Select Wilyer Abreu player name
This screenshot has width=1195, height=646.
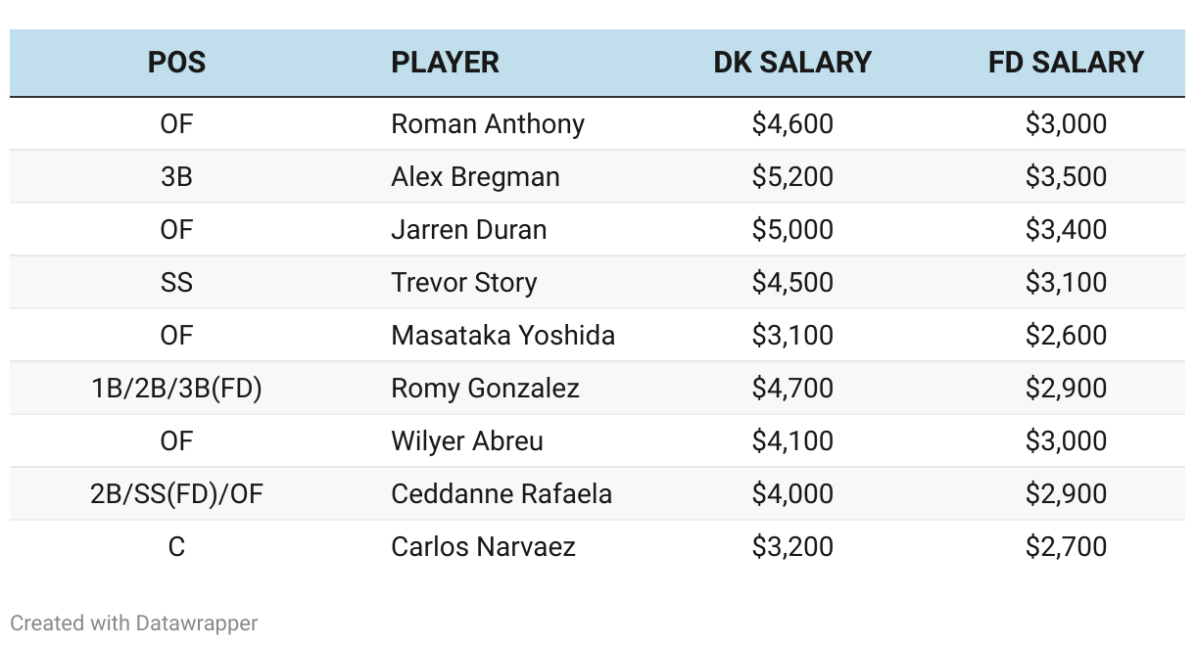coord(467,441)
